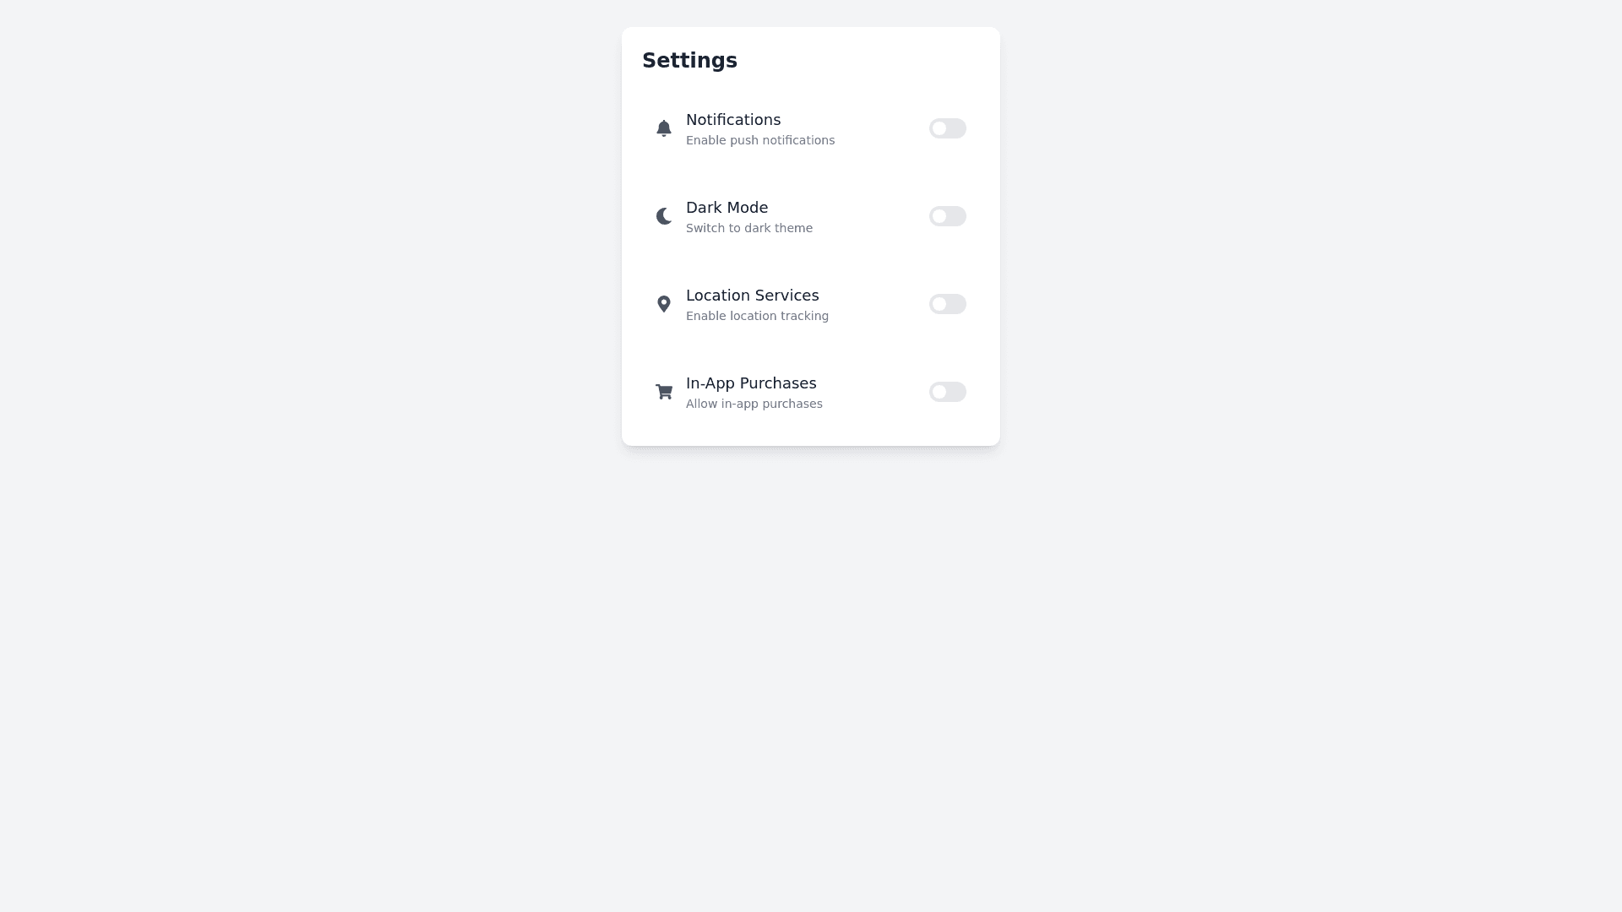The width and height of the screenshot is (1622, 912).
Task: Click the shopping cart purchases icon
Action: (x=664, y=392)
